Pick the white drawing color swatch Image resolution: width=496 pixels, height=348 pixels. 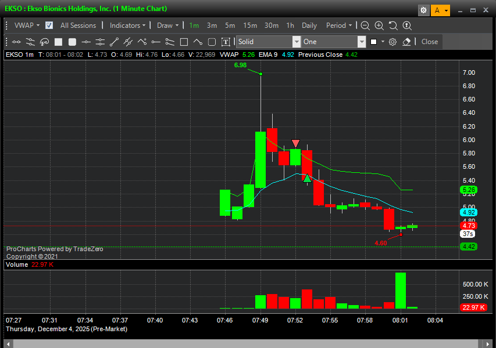tap(373, 42)
